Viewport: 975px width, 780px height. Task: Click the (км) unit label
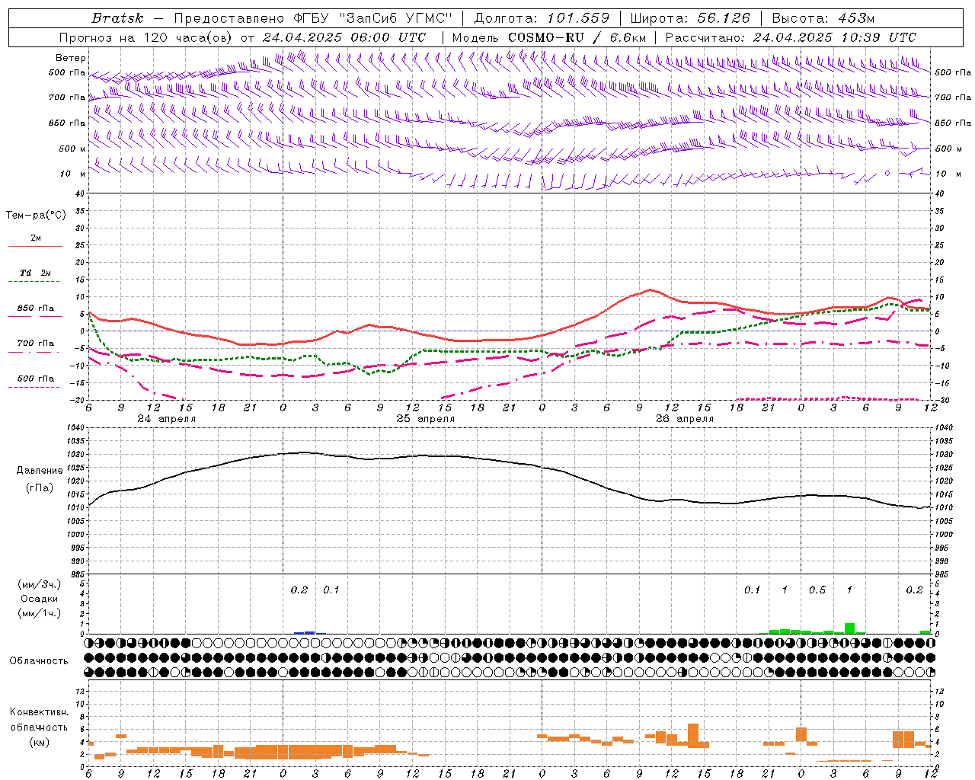pos(40,742)
